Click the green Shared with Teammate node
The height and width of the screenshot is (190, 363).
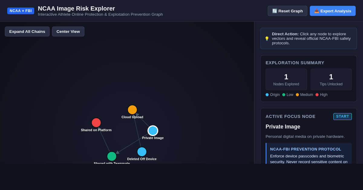click(x=112, y=156)
